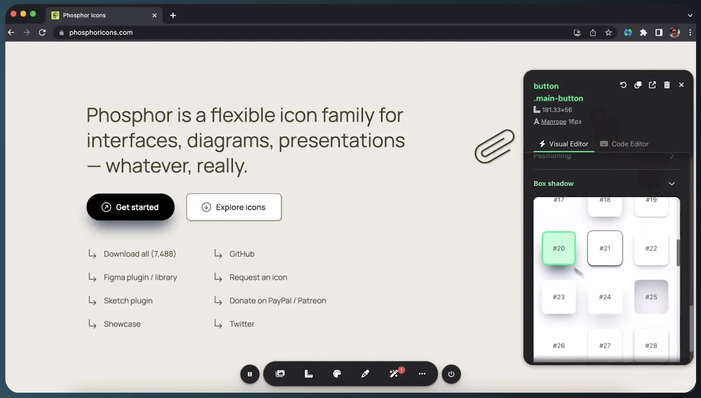Click the pause button in the bottom toolbar
The height and width of the screenshot is (398, 701).
[250, 374]
